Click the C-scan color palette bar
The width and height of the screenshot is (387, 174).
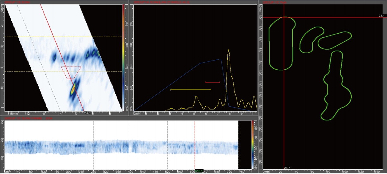(x=252, y=144)
